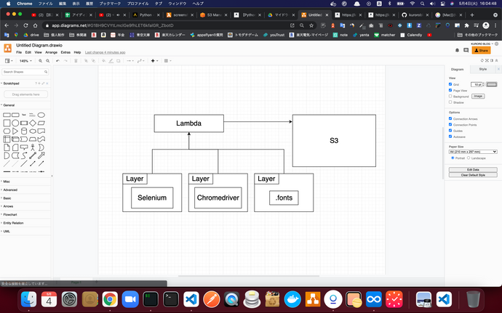Click the fullscreen icon above format panel
The height and width of the screenshot is (313, 502).
[487, 60]
